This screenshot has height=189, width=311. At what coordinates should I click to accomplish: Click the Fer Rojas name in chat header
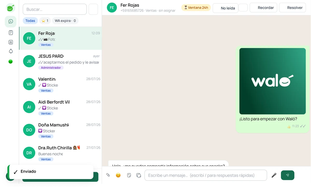tap(130, 5)
